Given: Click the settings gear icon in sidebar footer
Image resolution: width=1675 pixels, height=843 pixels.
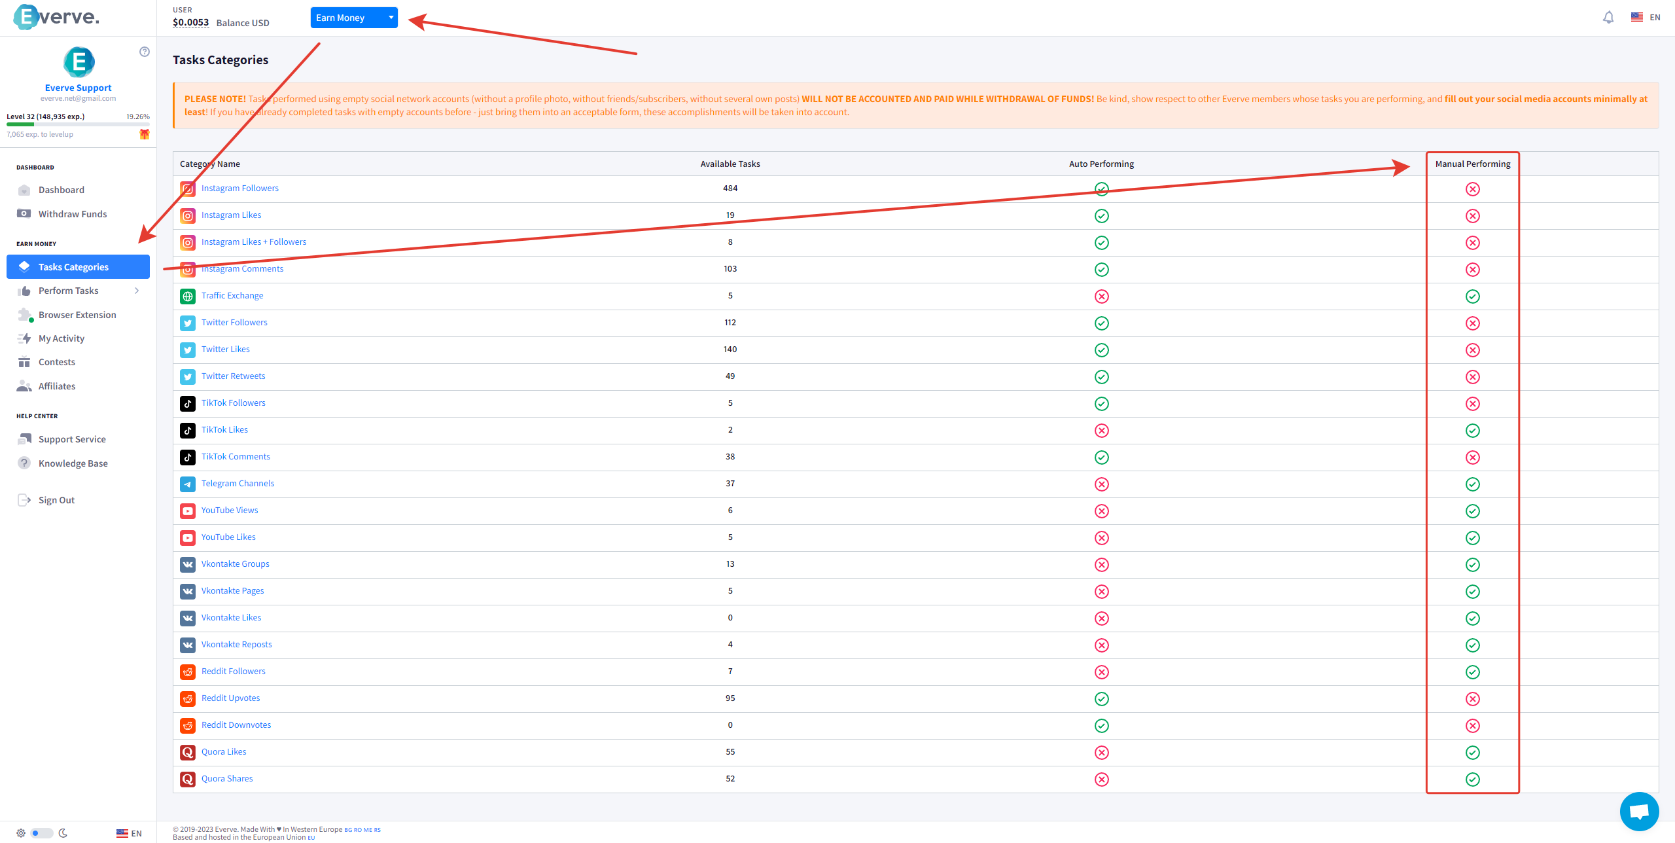Looking at the screenshot, I should pyautogui.click(x=21, y=833).
